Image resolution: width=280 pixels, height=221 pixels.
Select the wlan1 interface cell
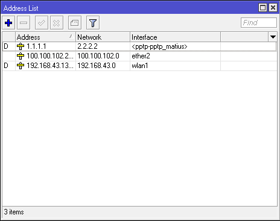[175, 66]
